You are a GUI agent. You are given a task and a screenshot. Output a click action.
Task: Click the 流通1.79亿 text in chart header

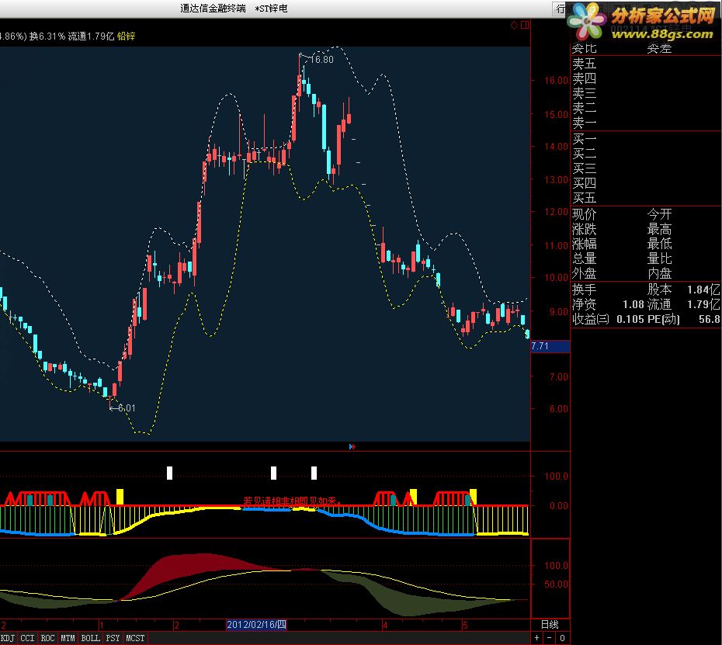click(x=91, y=36)
